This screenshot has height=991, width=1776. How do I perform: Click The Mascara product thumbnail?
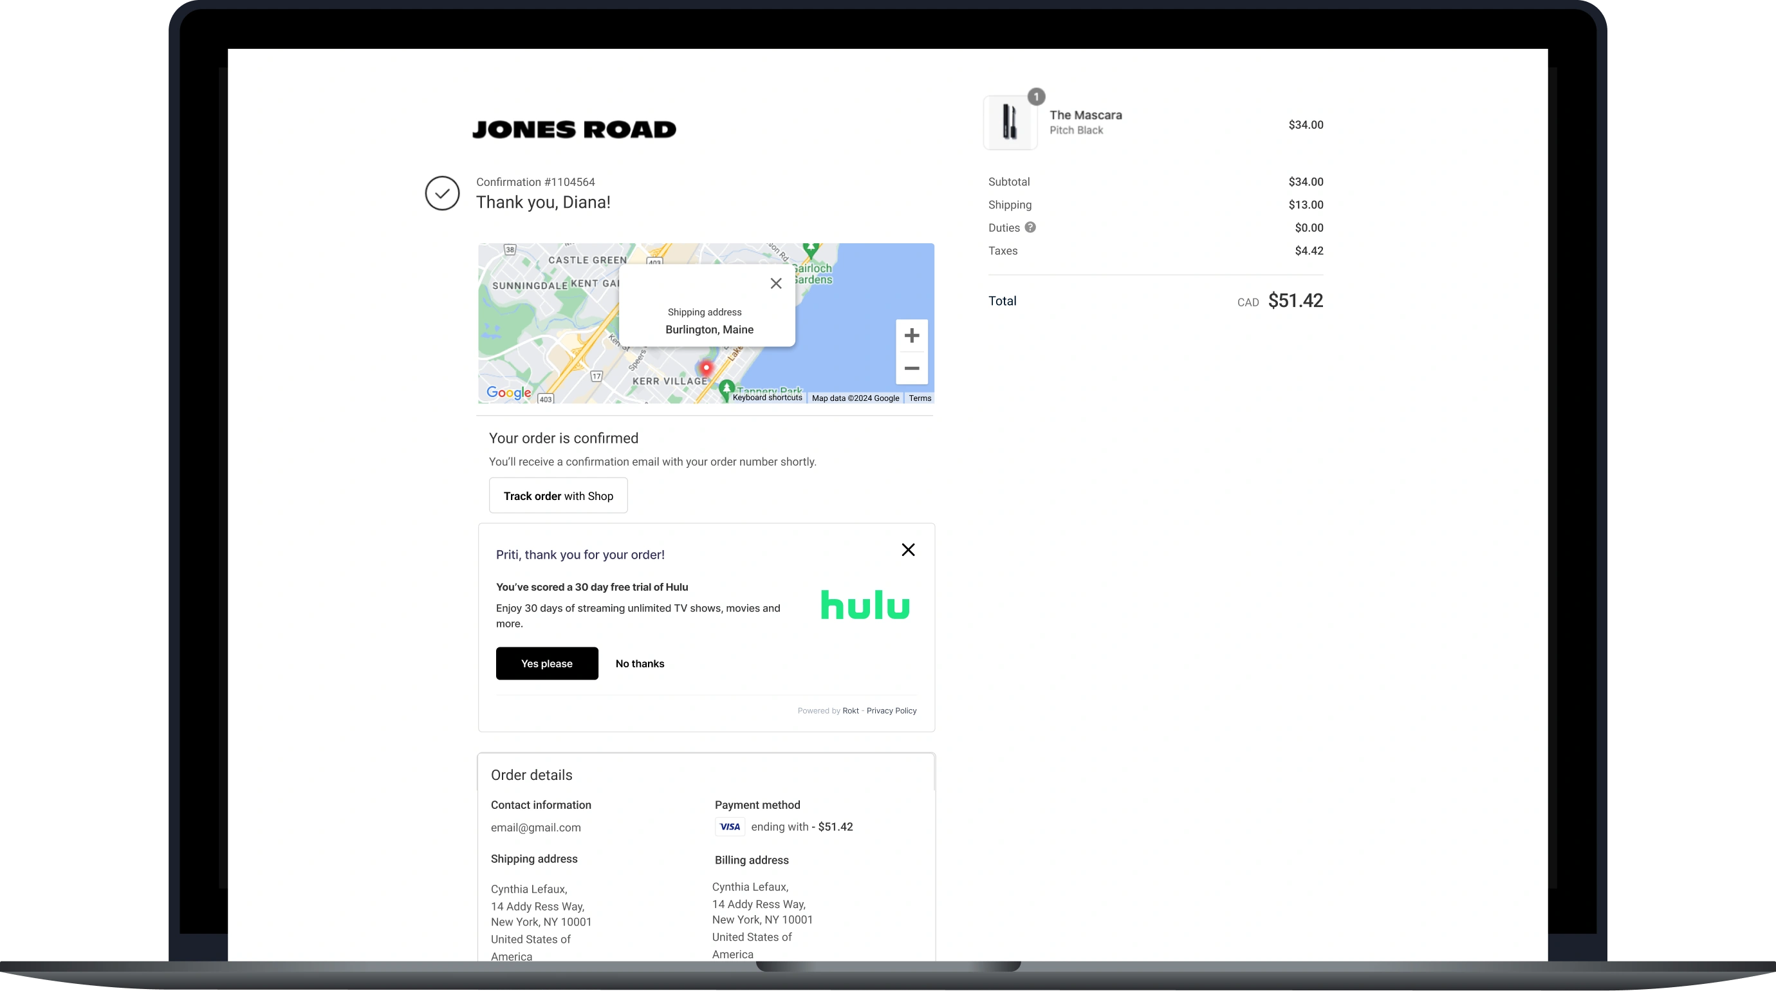[x=1010, y=123]
